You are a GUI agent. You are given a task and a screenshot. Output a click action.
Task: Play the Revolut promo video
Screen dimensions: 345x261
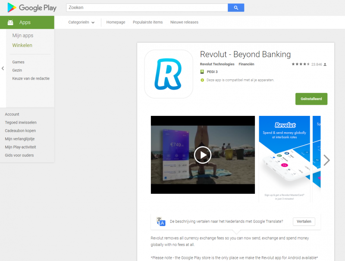point(203,155)
